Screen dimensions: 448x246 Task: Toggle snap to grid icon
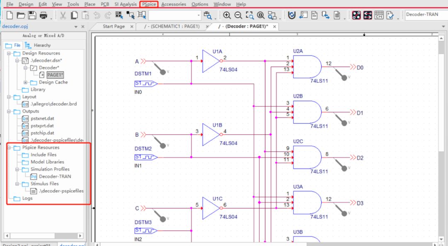[119, 15]
